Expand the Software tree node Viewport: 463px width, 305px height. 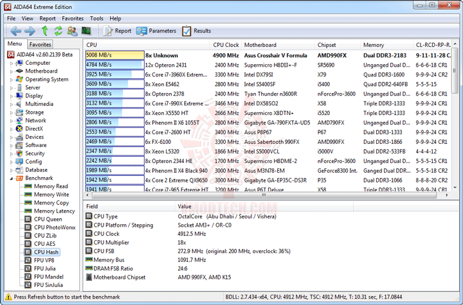click(12, 145)
